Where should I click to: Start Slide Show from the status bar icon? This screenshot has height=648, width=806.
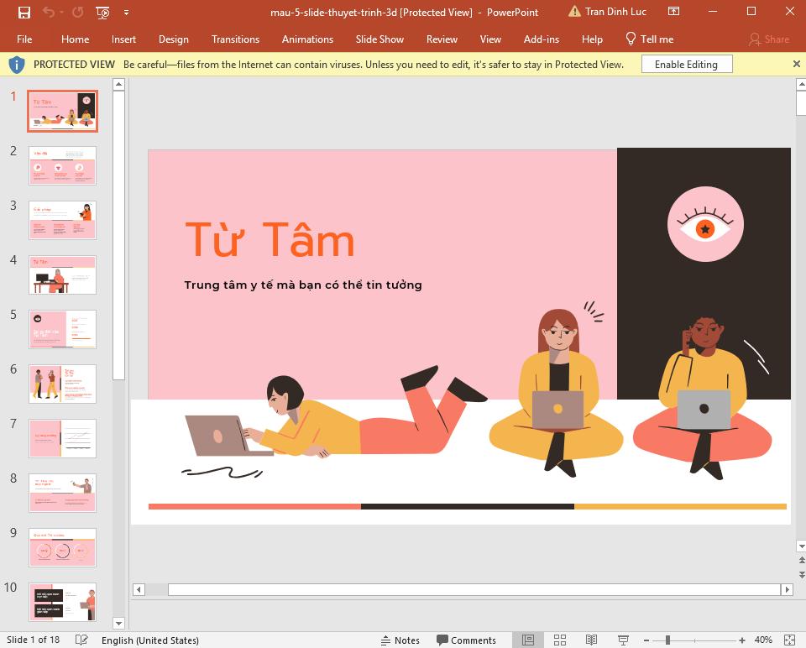[x=623, y=640]
